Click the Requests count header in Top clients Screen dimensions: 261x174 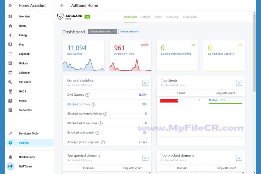click(225, 93)
